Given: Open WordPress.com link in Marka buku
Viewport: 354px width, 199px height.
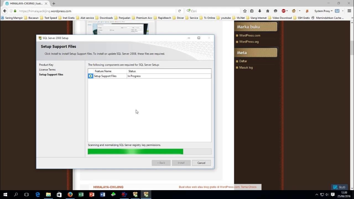Looking at the screenshot, I should coord(249,35).
